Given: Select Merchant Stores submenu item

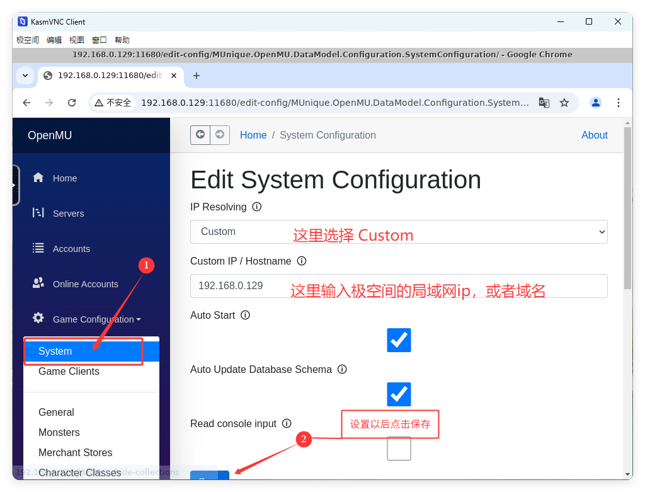Looking at the screenshot, I should pos(91,452).
